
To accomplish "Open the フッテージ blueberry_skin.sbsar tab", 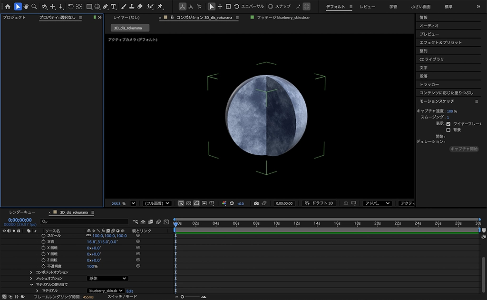I will point(282,18).
